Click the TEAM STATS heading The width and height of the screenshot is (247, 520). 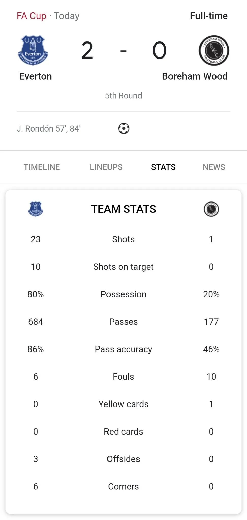[123, 209]
